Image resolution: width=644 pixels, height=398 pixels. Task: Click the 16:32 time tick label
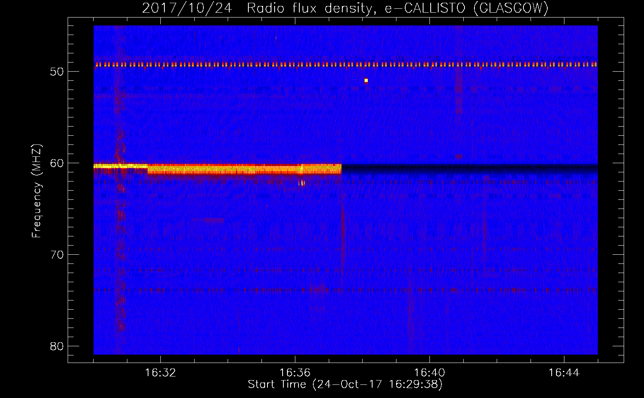click(160, 373)
